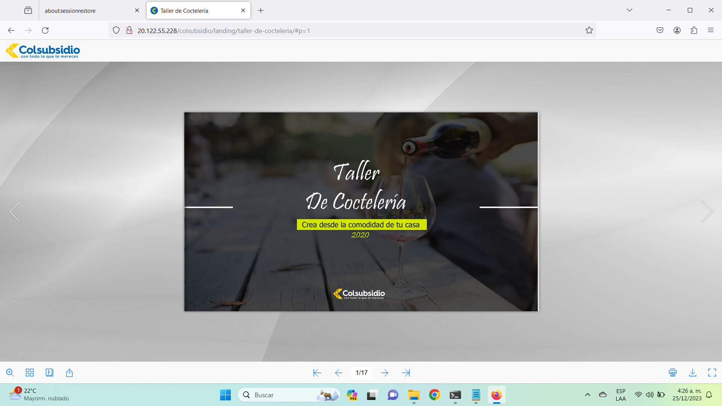Click the Colsubsidio header logo
Screen dimensions: 722x406
tap(43, 50)
